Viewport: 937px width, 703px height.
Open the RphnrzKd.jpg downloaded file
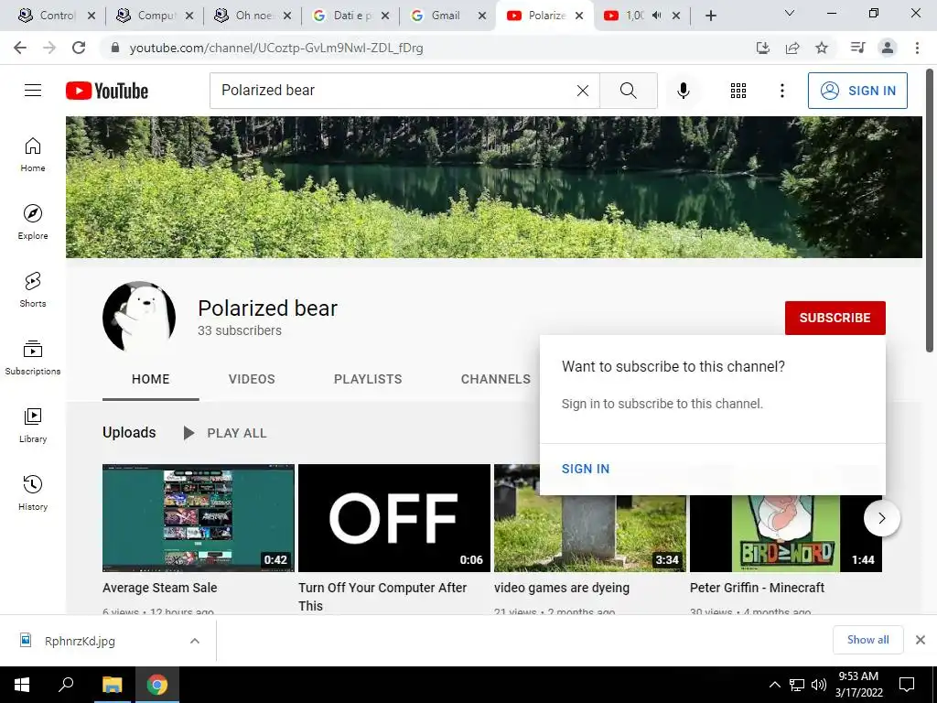pos(80,641)
